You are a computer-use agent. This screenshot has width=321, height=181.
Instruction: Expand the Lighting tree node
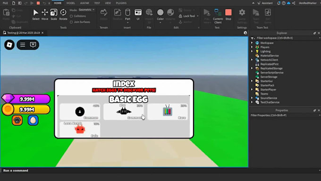pyautogui.click(x=252, y=51)
